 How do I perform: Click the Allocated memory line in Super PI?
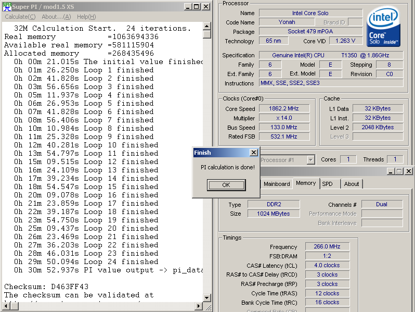point(79,53)
